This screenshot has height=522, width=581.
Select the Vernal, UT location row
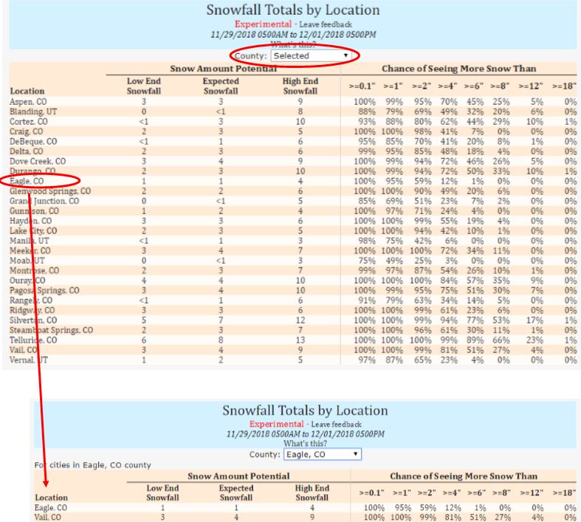tap(293, 360)
